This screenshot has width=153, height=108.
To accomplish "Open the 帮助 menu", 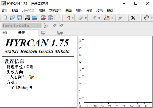I will click(x=110, y=11).
